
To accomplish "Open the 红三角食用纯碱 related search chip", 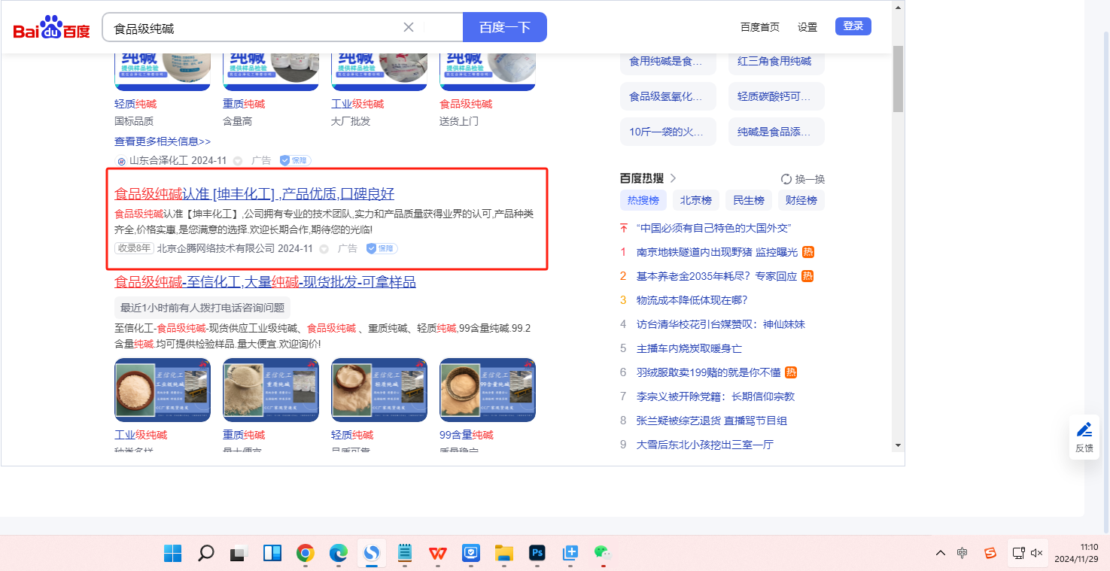I will coord(777,61).
